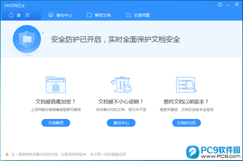Click the 安全防护已开启 status headline
The width and height of the screenshot is (243, 161).
click(x=116, y=39)
